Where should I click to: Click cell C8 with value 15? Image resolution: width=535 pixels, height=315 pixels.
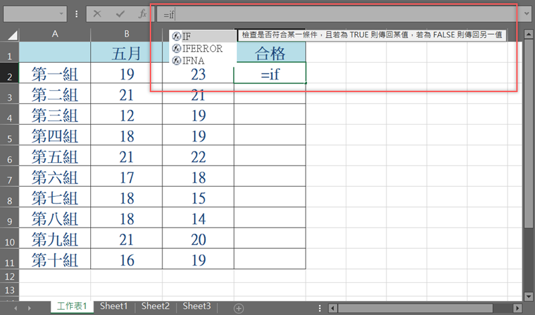coord(198,198)
